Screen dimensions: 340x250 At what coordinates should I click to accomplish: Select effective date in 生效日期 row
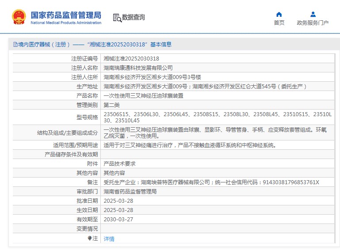[x=118, y=210]
